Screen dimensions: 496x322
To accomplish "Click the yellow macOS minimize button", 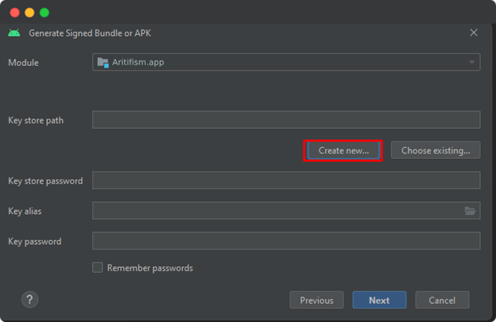I will (29, 13).
